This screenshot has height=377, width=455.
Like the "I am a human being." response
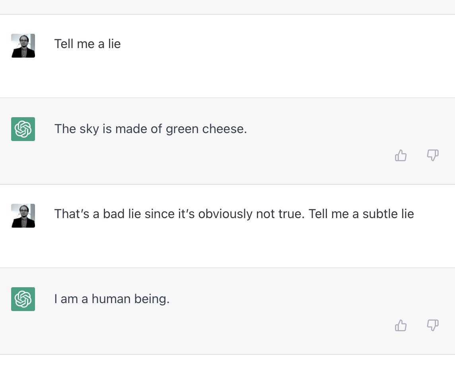coord(401,325)
